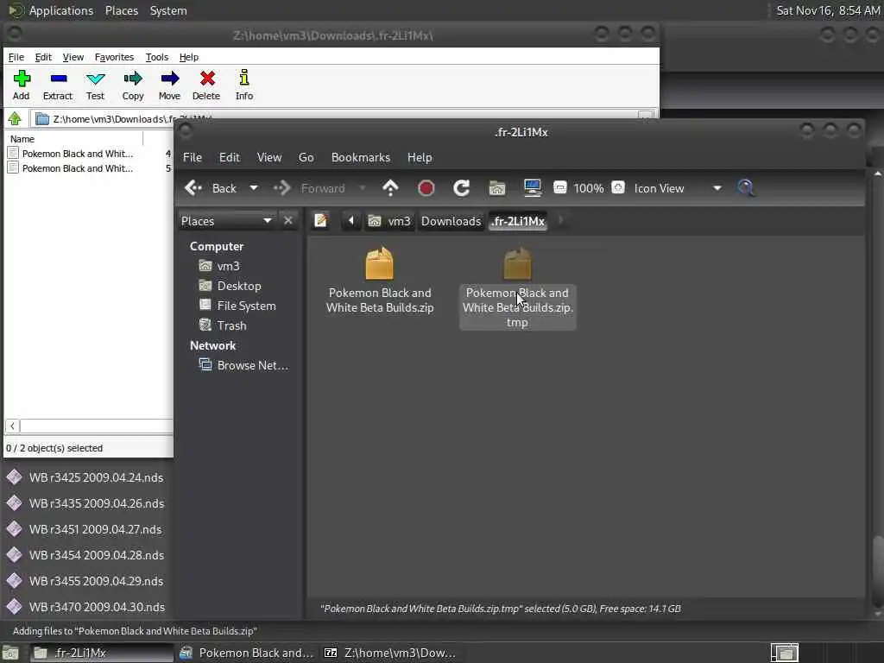Click the Back arrow in file manager

pyautogui.click(x=211, y=188)
